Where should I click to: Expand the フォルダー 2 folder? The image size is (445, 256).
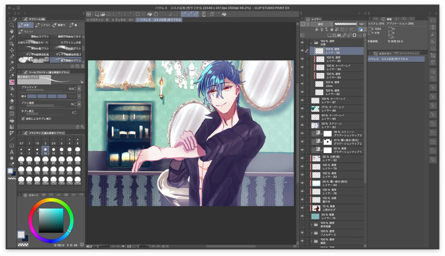pos(311,233)
